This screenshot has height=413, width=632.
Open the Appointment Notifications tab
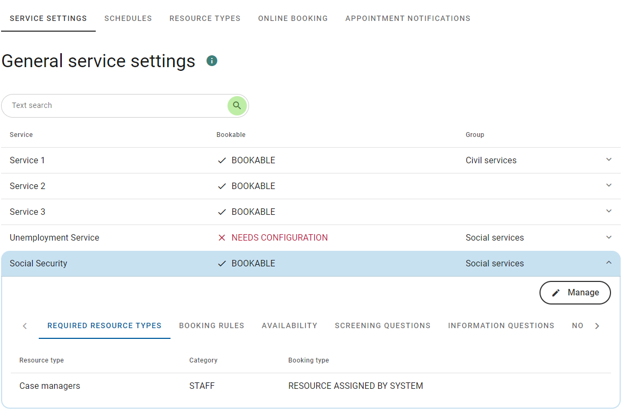408,18
